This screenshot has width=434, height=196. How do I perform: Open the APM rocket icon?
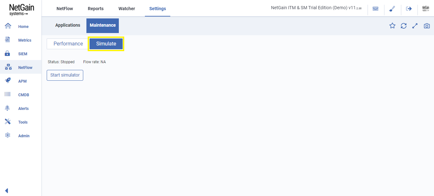[8, 81]
